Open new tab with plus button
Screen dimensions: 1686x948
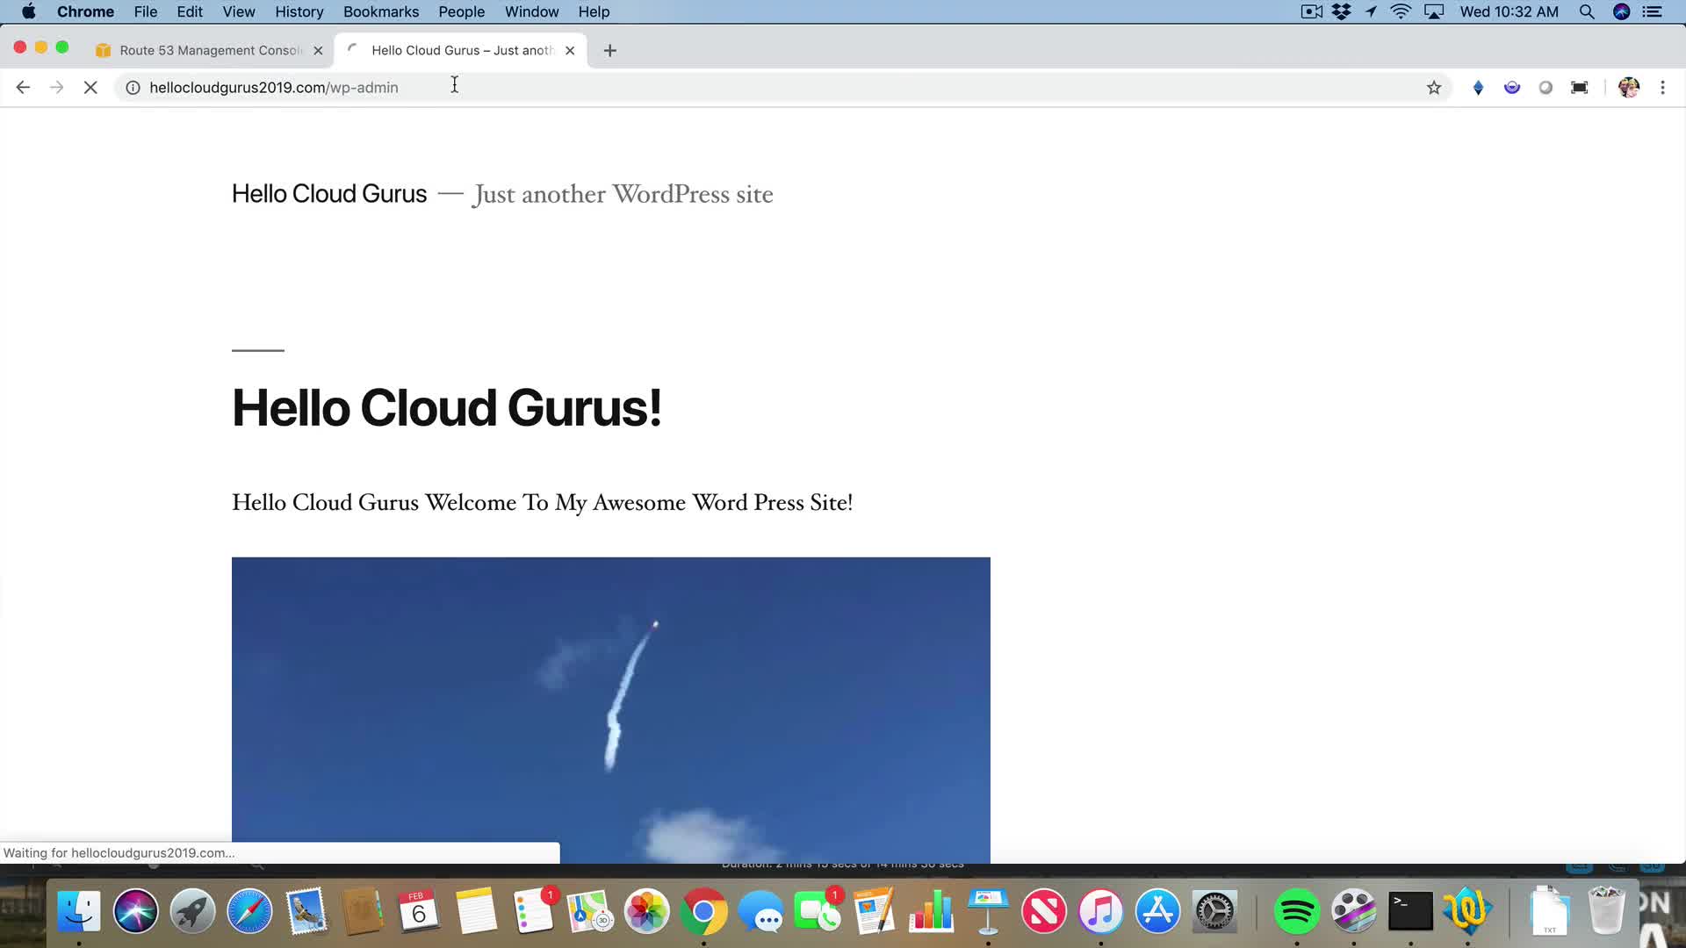pos(610,51)
